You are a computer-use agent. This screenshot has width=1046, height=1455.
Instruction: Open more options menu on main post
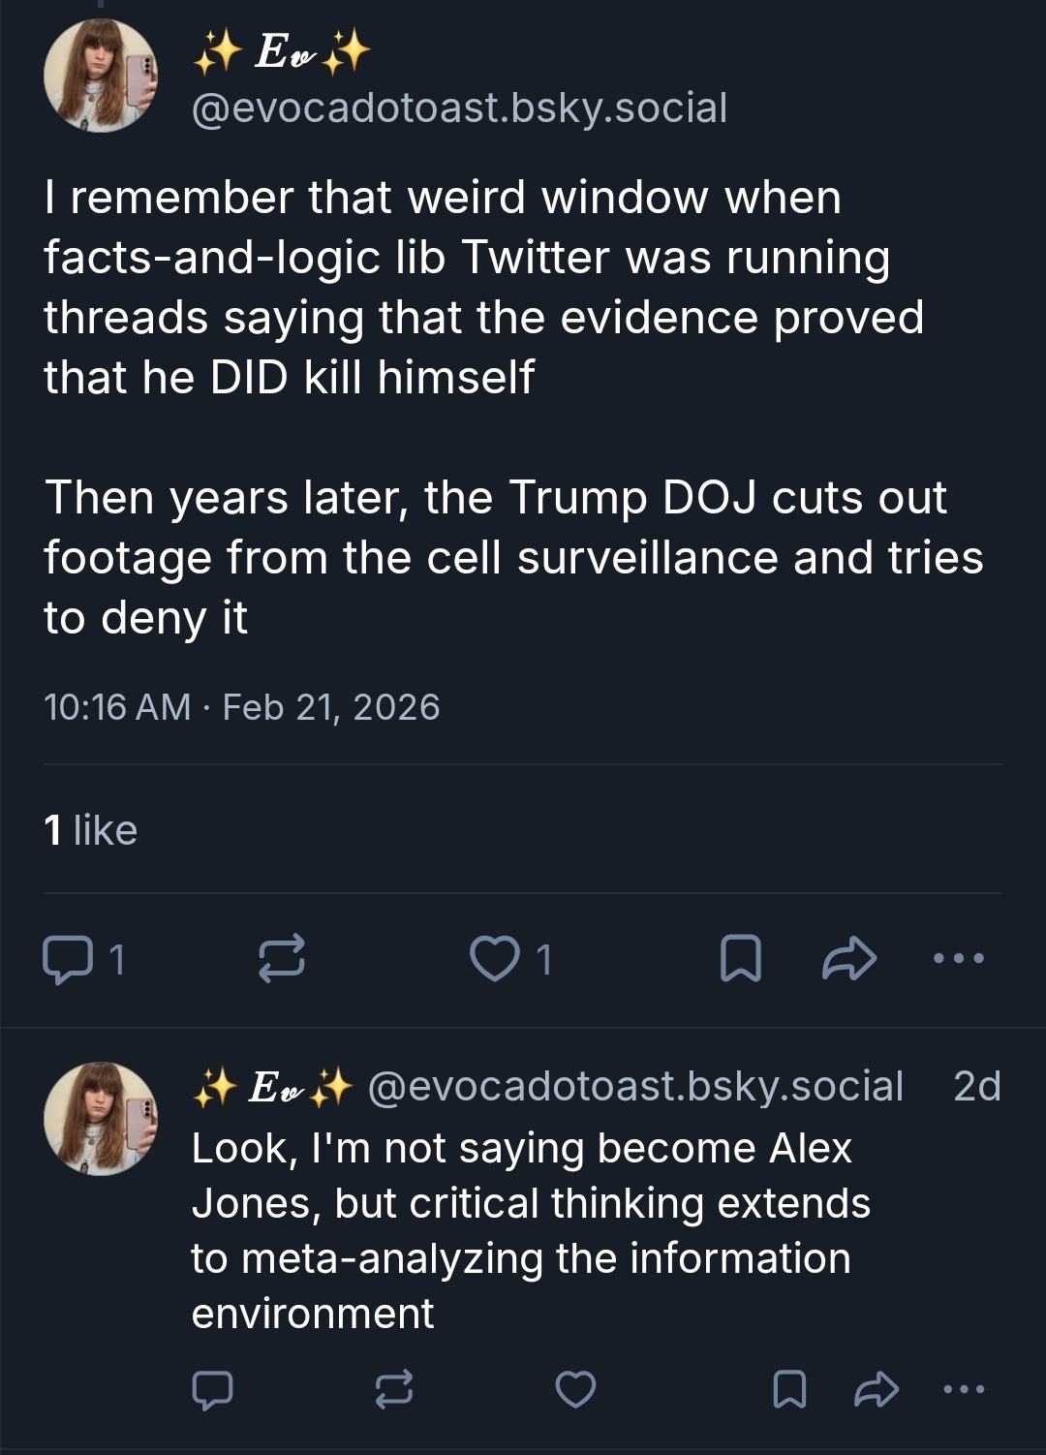(959, 959)
